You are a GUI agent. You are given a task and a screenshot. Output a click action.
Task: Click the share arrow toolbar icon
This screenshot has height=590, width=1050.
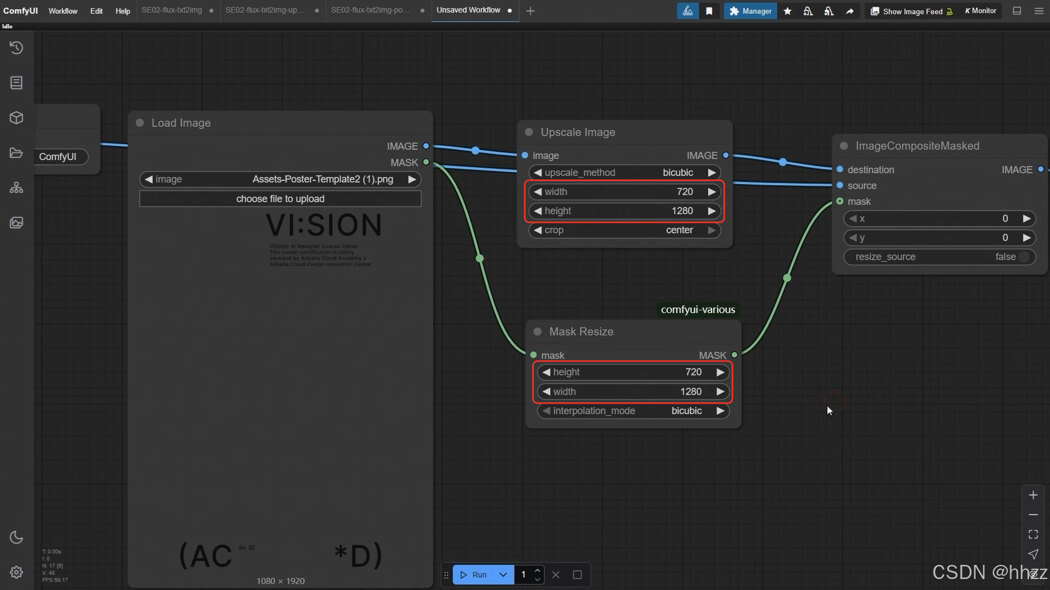[x=850, y=11]
